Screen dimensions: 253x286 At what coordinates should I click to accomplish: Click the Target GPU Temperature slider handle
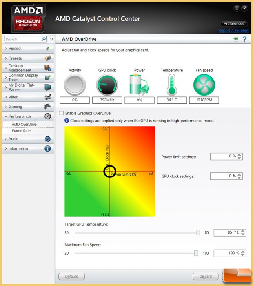(198, 232)
